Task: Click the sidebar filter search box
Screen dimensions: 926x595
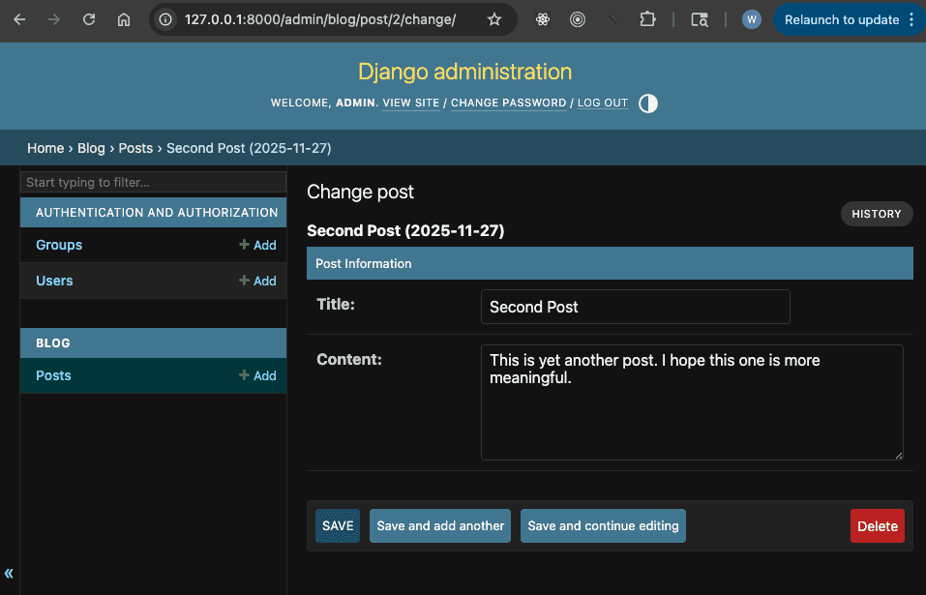Action: [154, 182]
